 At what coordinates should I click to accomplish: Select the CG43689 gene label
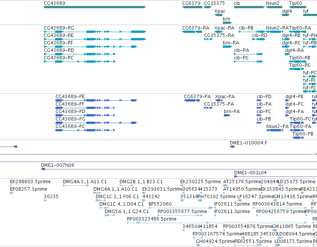(55, 3)
